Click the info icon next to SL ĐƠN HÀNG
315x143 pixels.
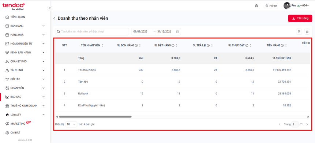coord(136,45)
